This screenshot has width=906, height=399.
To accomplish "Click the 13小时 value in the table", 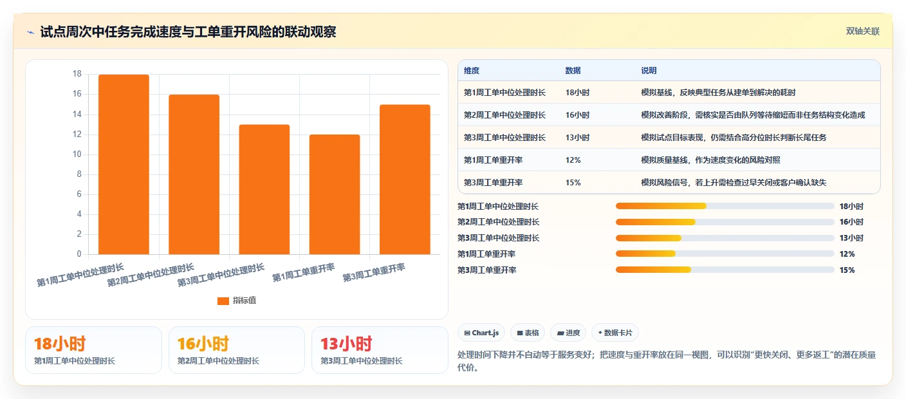I will coord(577,138).
